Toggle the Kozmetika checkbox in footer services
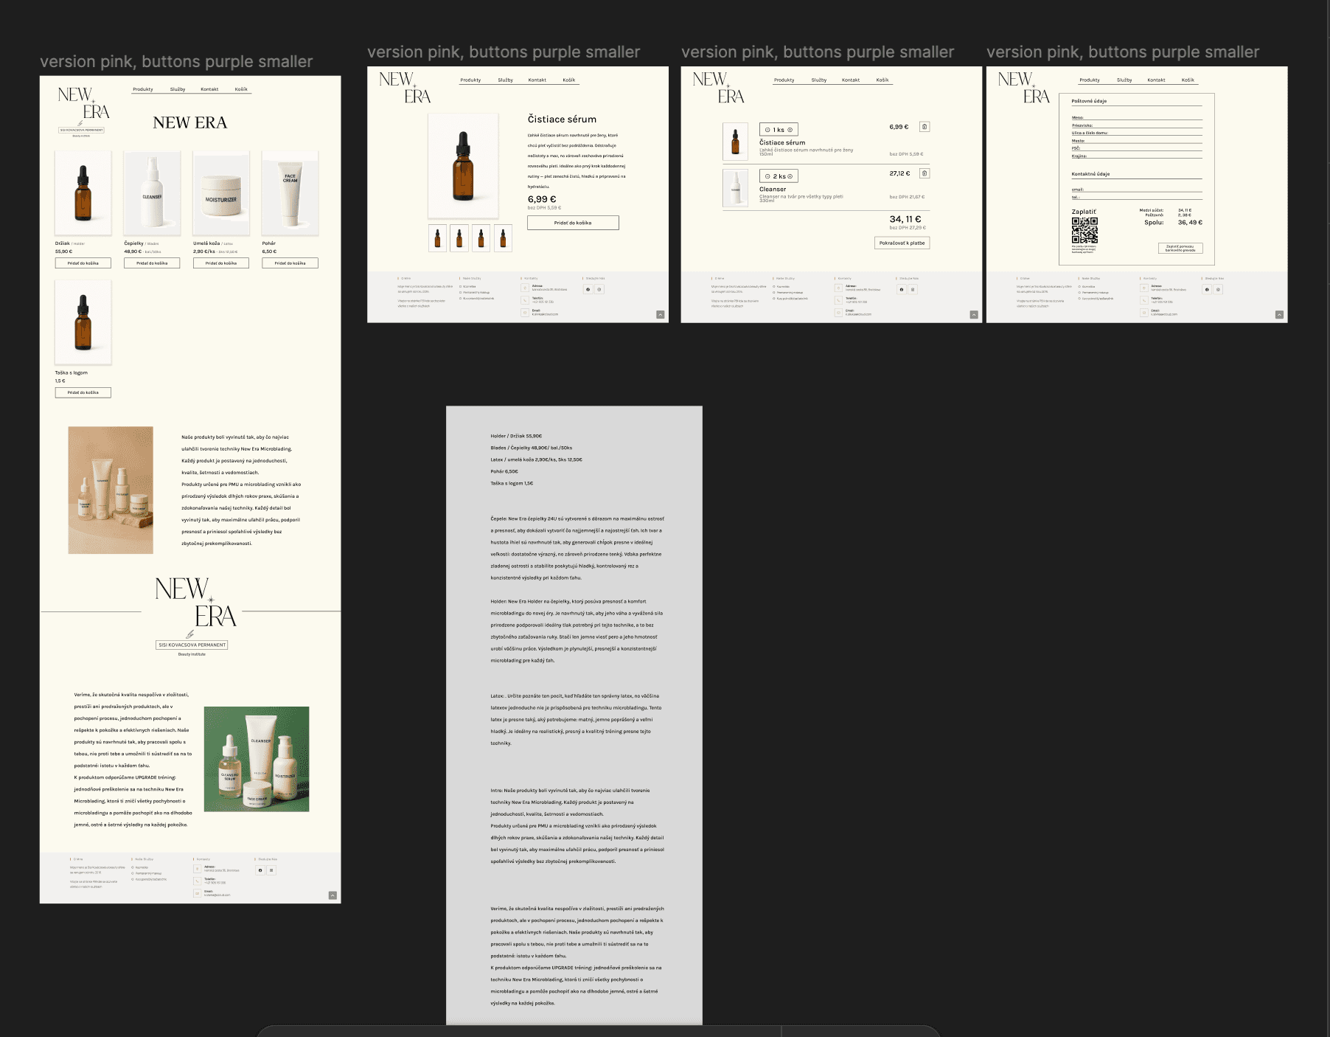 coord(461,287)
